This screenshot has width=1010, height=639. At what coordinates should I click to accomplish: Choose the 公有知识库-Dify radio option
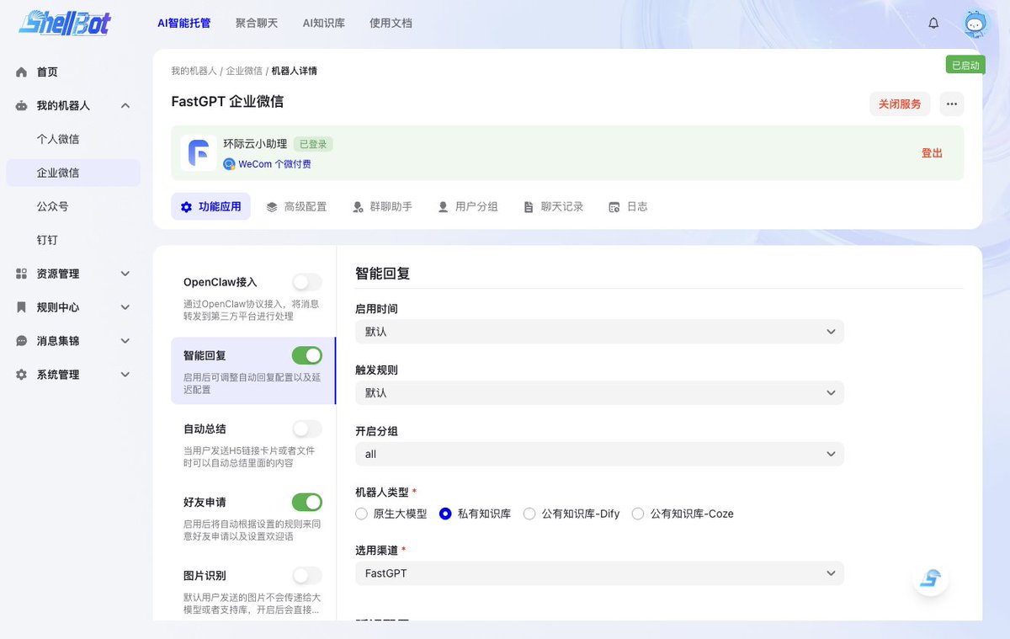pyautogui.click(x=529, y=514)
